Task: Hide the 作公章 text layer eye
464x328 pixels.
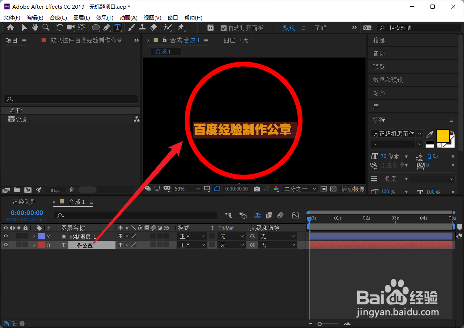Action: tap(6, 245)
